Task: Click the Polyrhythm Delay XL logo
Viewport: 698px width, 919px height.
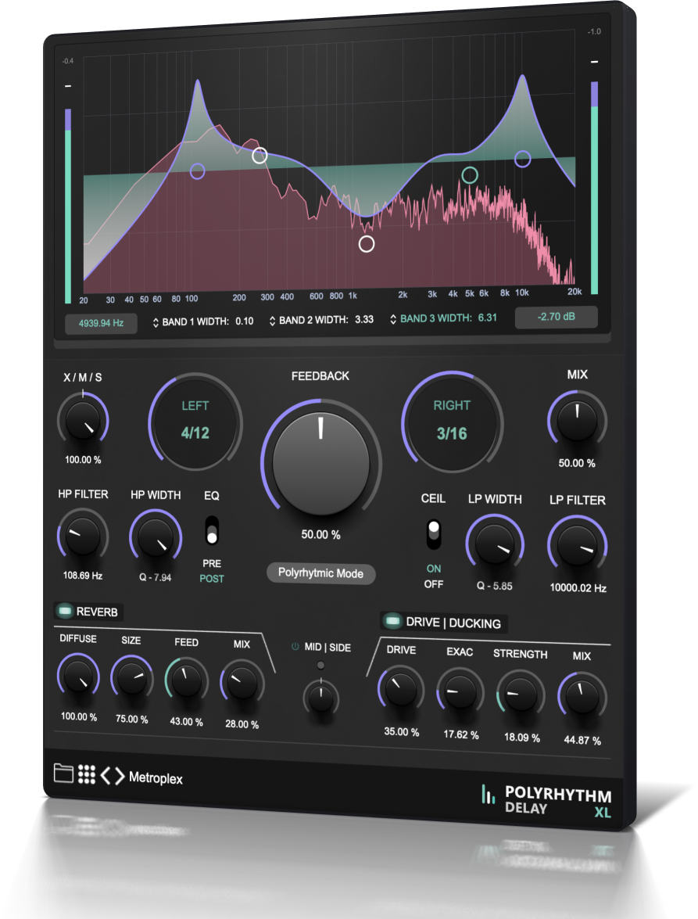Action: point(546,801)
